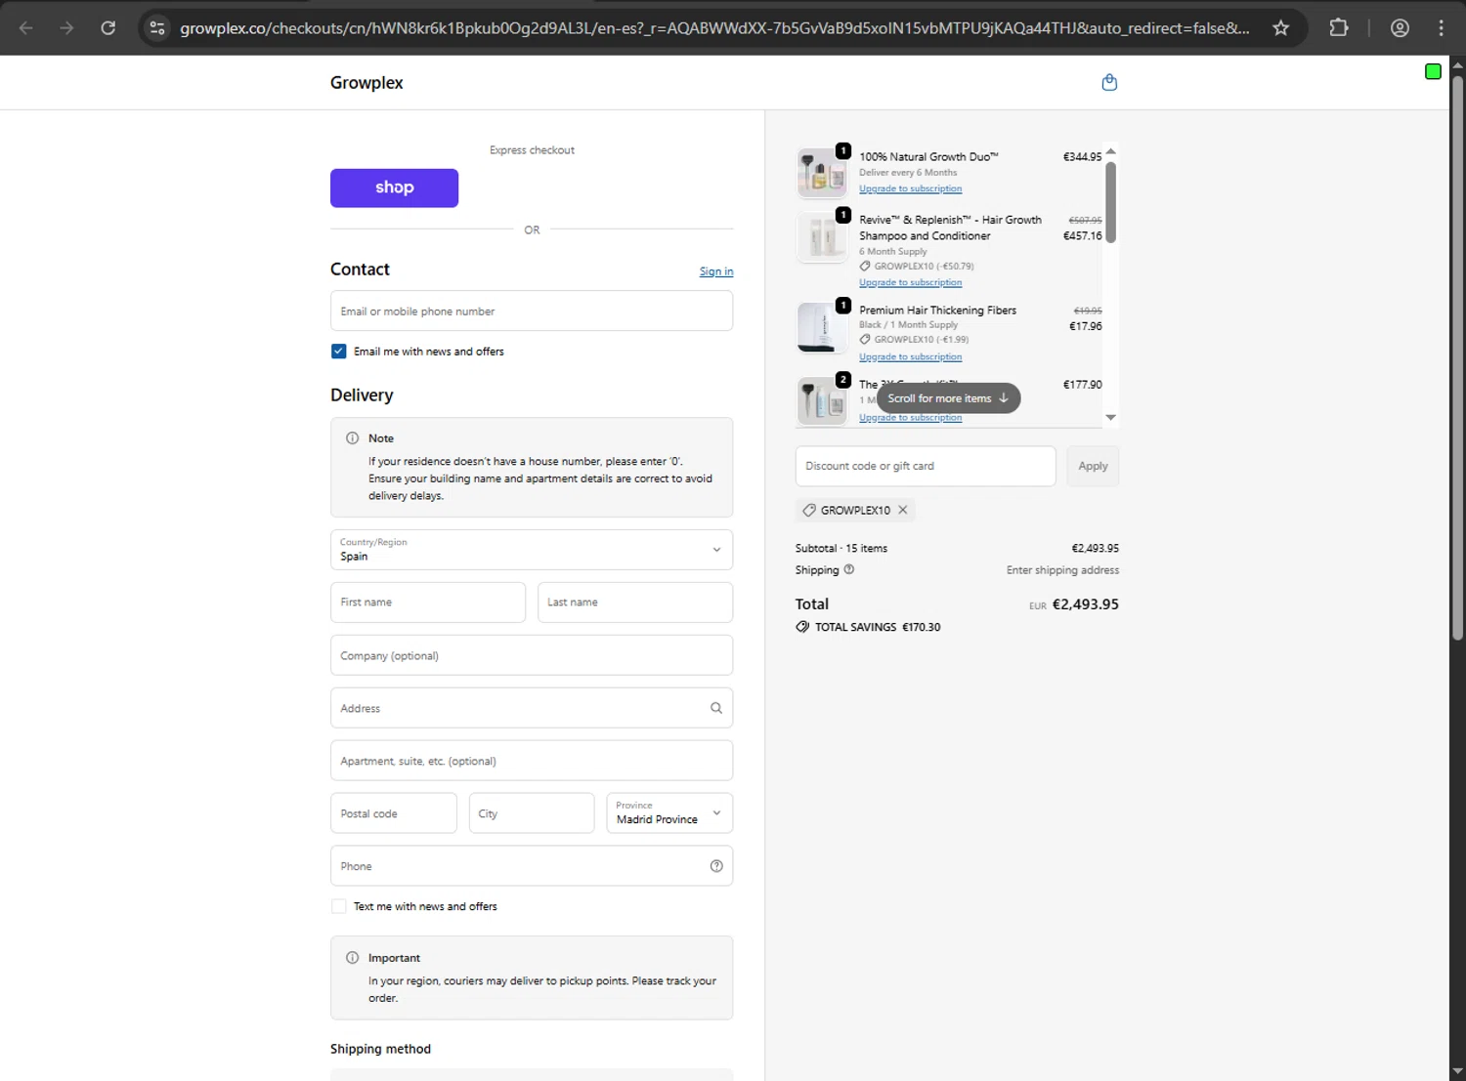1466x1081 pixels.
Task: Click the phone field help icon
Action: coord(716,866)
